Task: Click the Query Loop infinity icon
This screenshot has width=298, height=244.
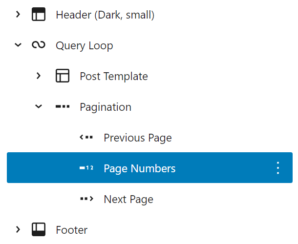Action: (38, 45)
